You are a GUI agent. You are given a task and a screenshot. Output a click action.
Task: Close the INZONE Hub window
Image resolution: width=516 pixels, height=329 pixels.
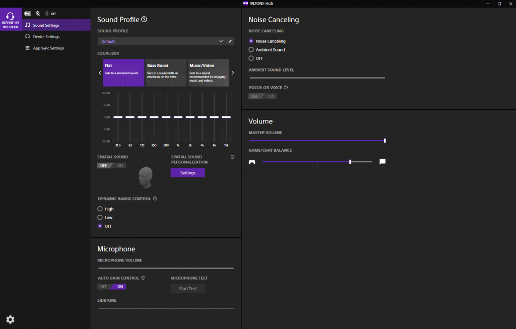click(511, 4)
